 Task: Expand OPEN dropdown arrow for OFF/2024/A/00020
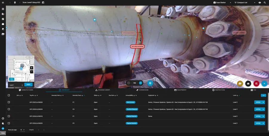pos(263,123)
